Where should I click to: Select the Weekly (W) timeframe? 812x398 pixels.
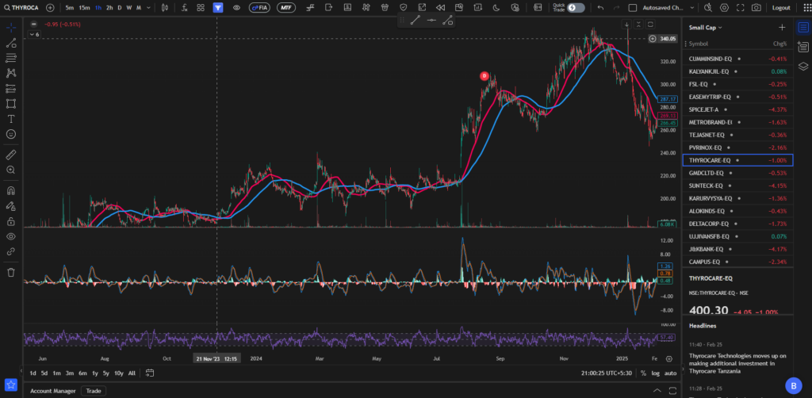[129, 8]
